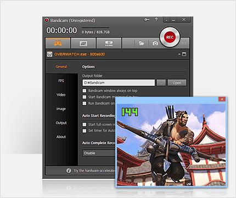
Task: Open help with the question mark icon
Action: tap(156, 20)
